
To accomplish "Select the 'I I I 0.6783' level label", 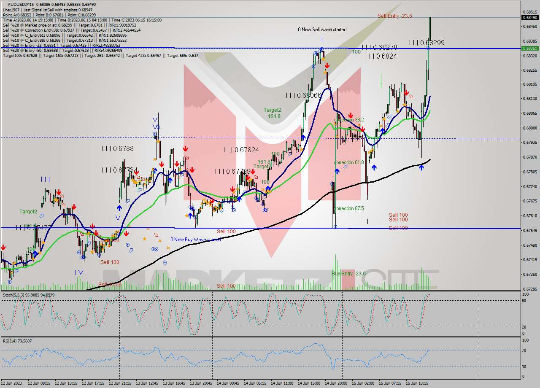I will [118, 148].
